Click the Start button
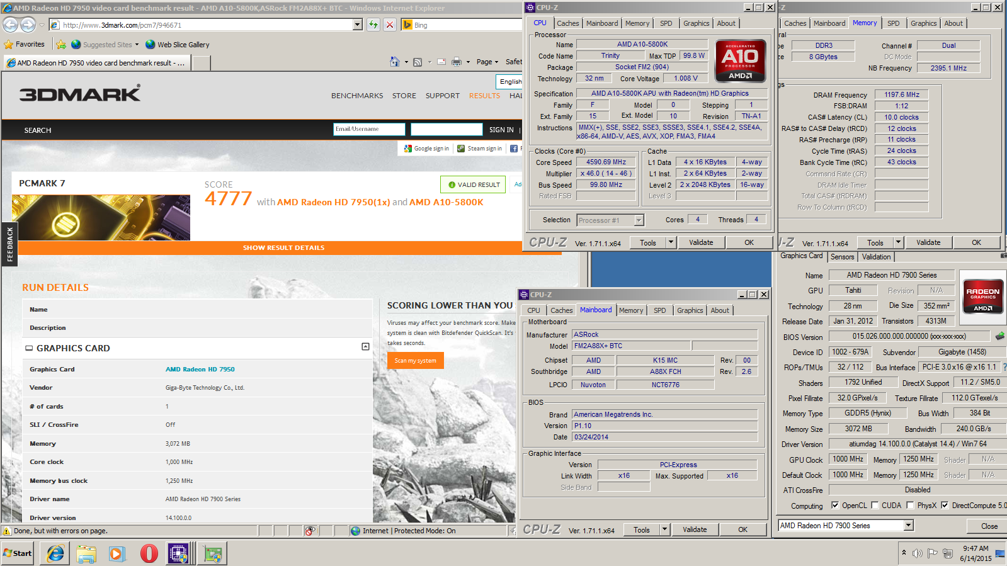Viewport: 1007px width, 566px height. coord(18,553)
